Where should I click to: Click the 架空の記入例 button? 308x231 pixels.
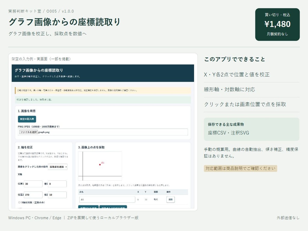coord(27,119)
